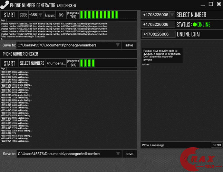
Task: Save the generator numbers path
Action: (129, 45)
